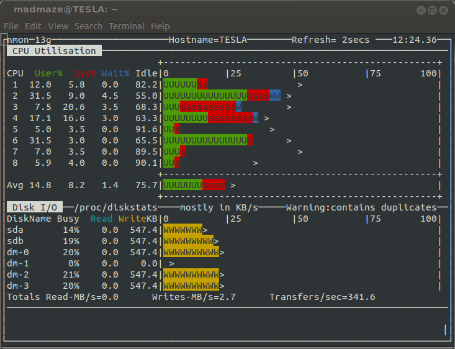This screenshot has height=349, width=455.
Task: Click the Avg row CPU usage bar
Action: [194, 185]
